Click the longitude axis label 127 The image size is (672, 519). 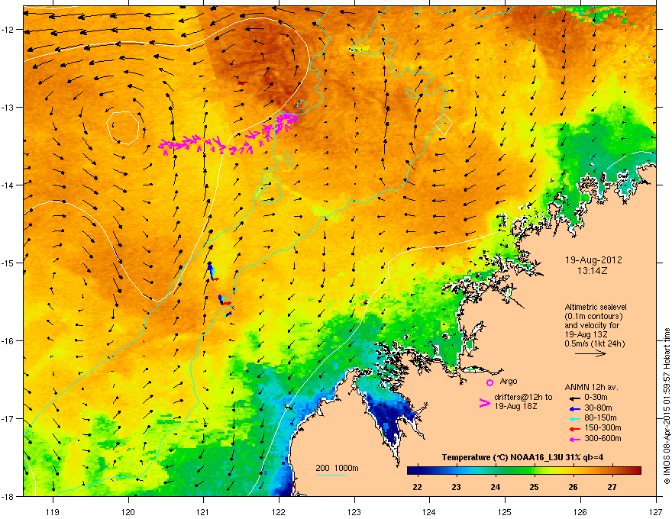click(656, 511)
